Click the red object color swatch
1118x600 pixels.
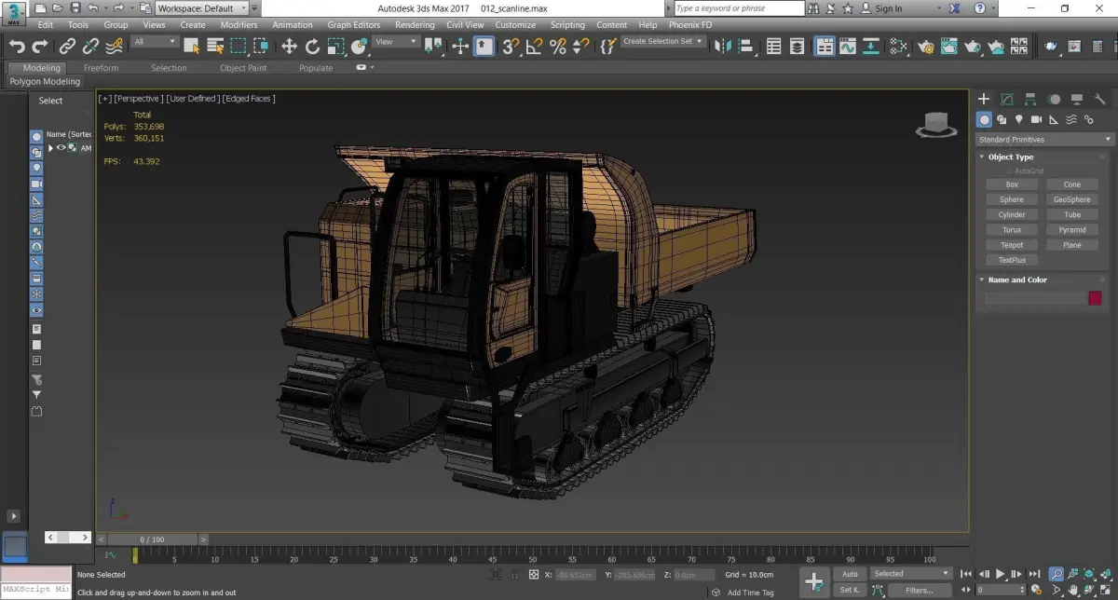(1095, 298)
